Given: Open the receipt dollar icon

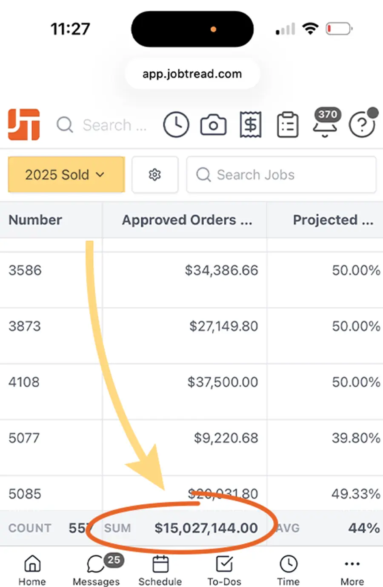Looking at the screenshot, I should [251, 125].
